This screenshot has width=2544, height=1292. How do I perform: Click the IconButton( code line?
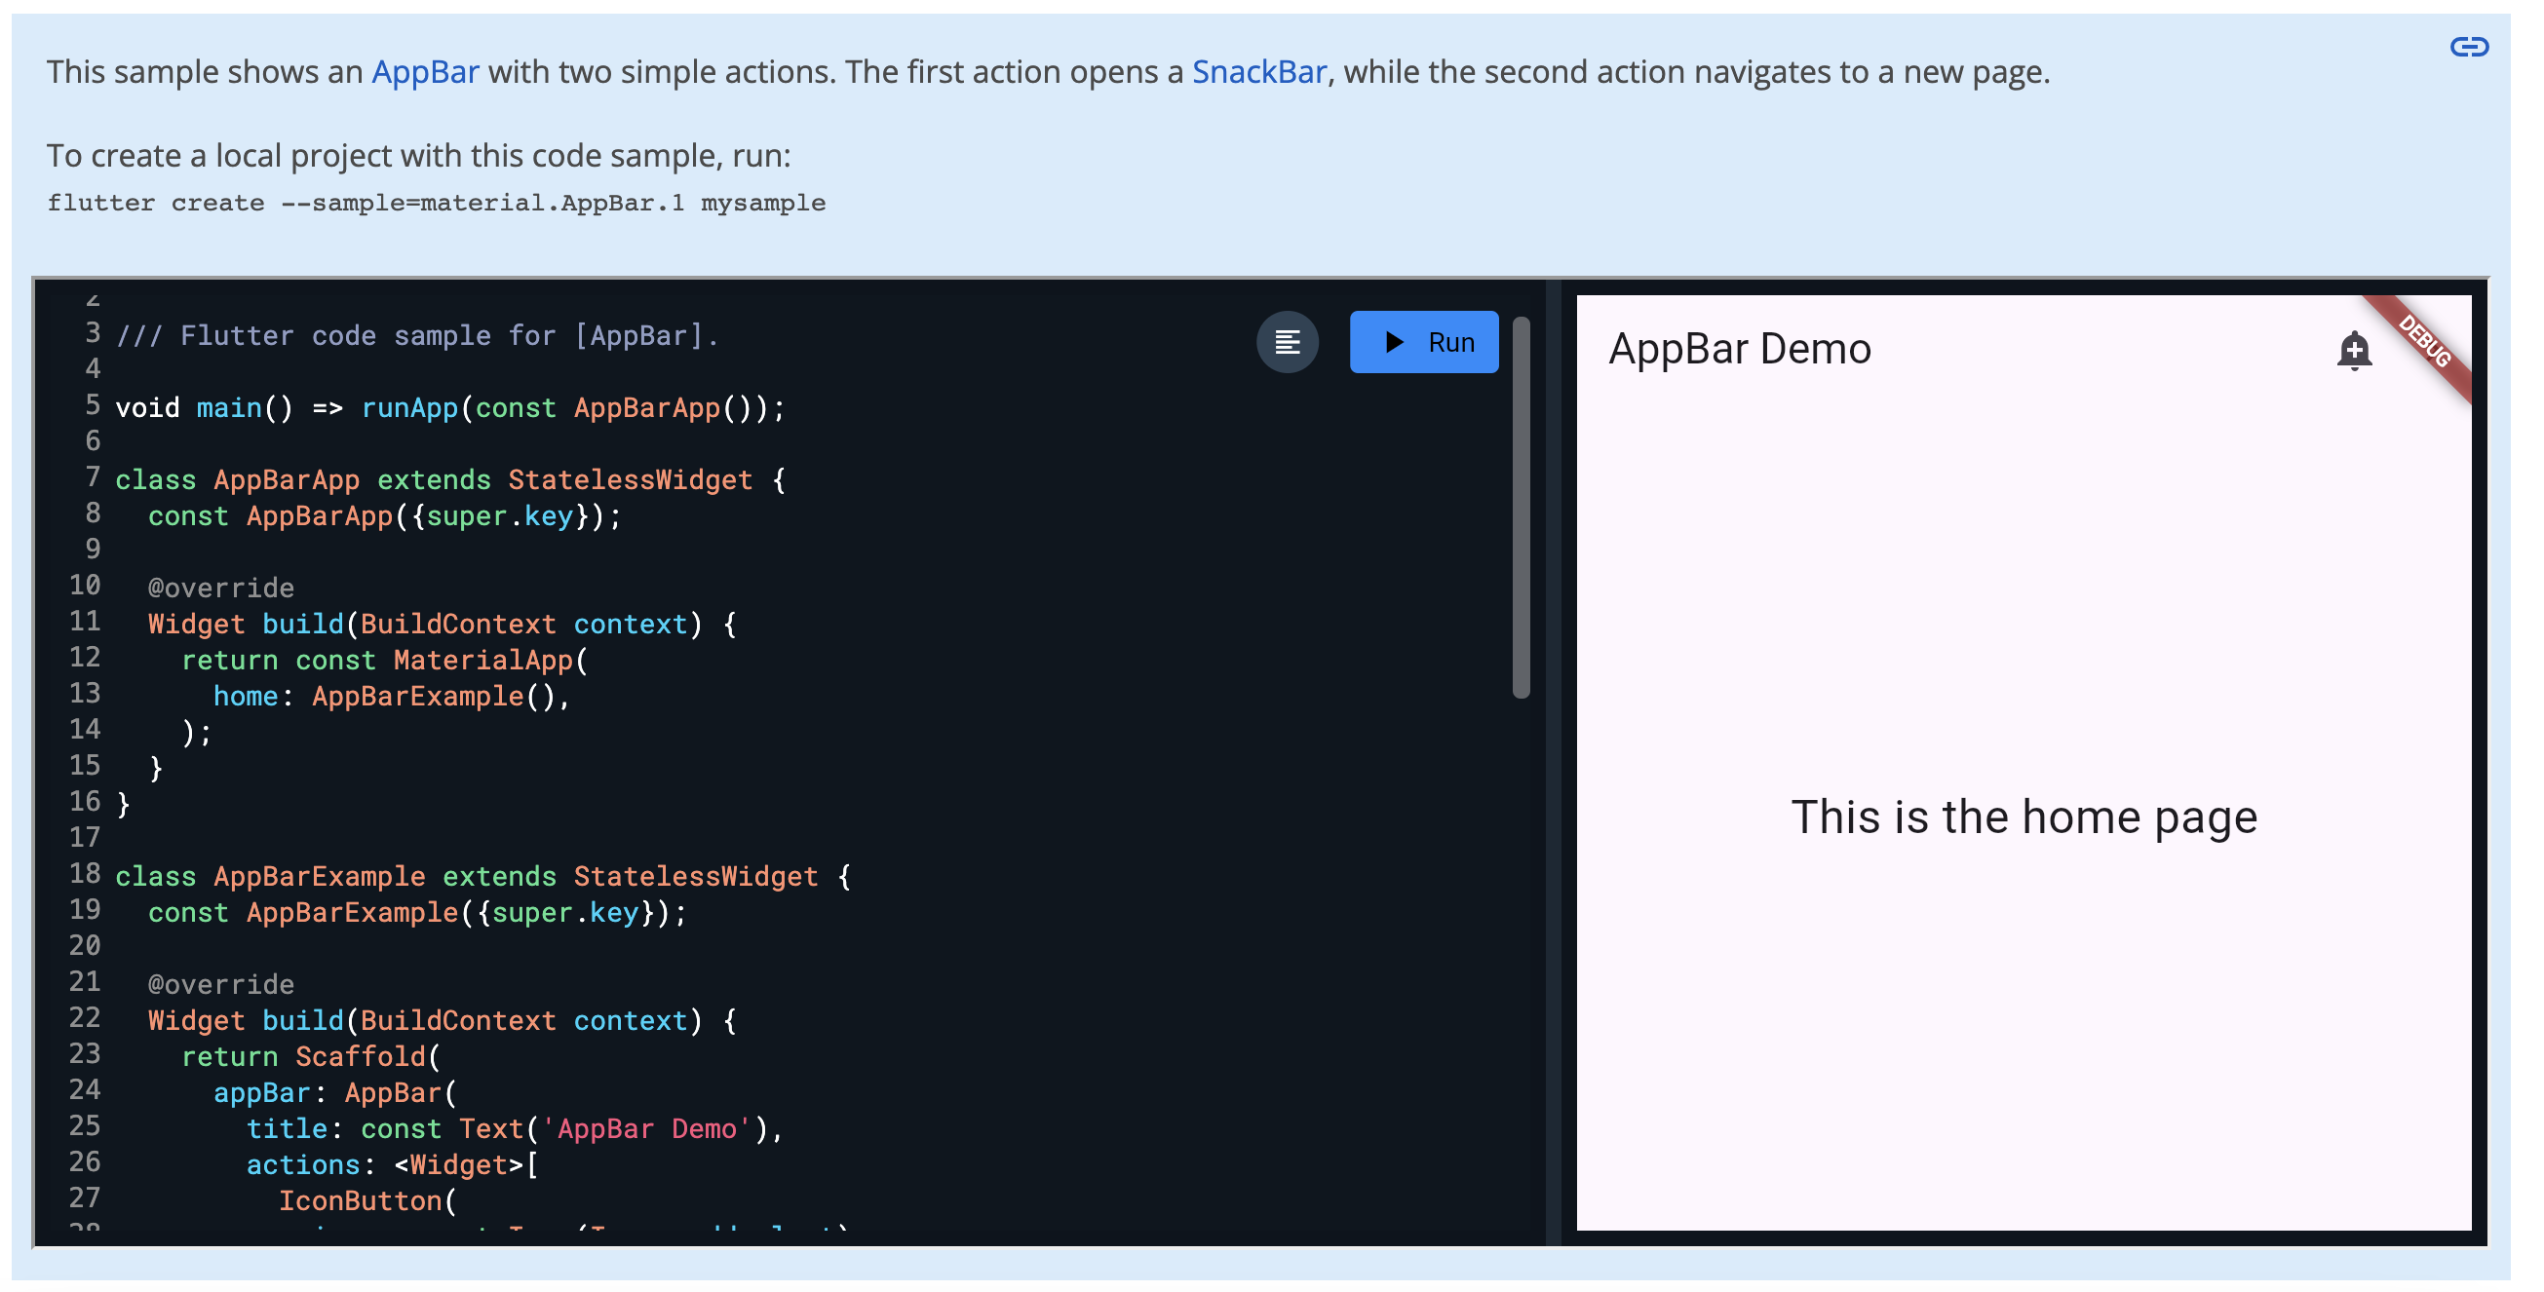pyautogui.click(x=366, y=1201)
